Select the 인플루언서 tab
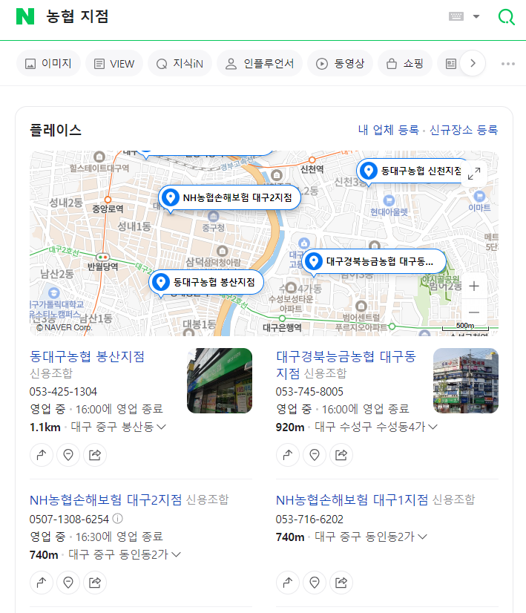The image size is (526, 613). (260, 63)
